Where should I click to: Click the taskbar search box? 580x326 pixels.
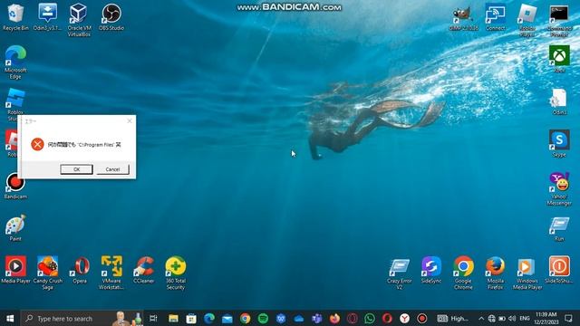click(82, 318)
